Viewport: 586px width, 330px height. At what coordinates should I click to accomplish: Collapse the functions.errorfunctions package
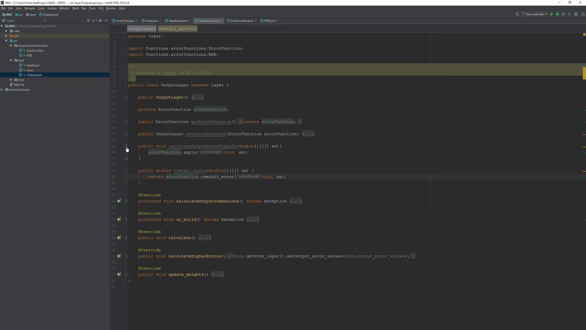pos(11,45)
